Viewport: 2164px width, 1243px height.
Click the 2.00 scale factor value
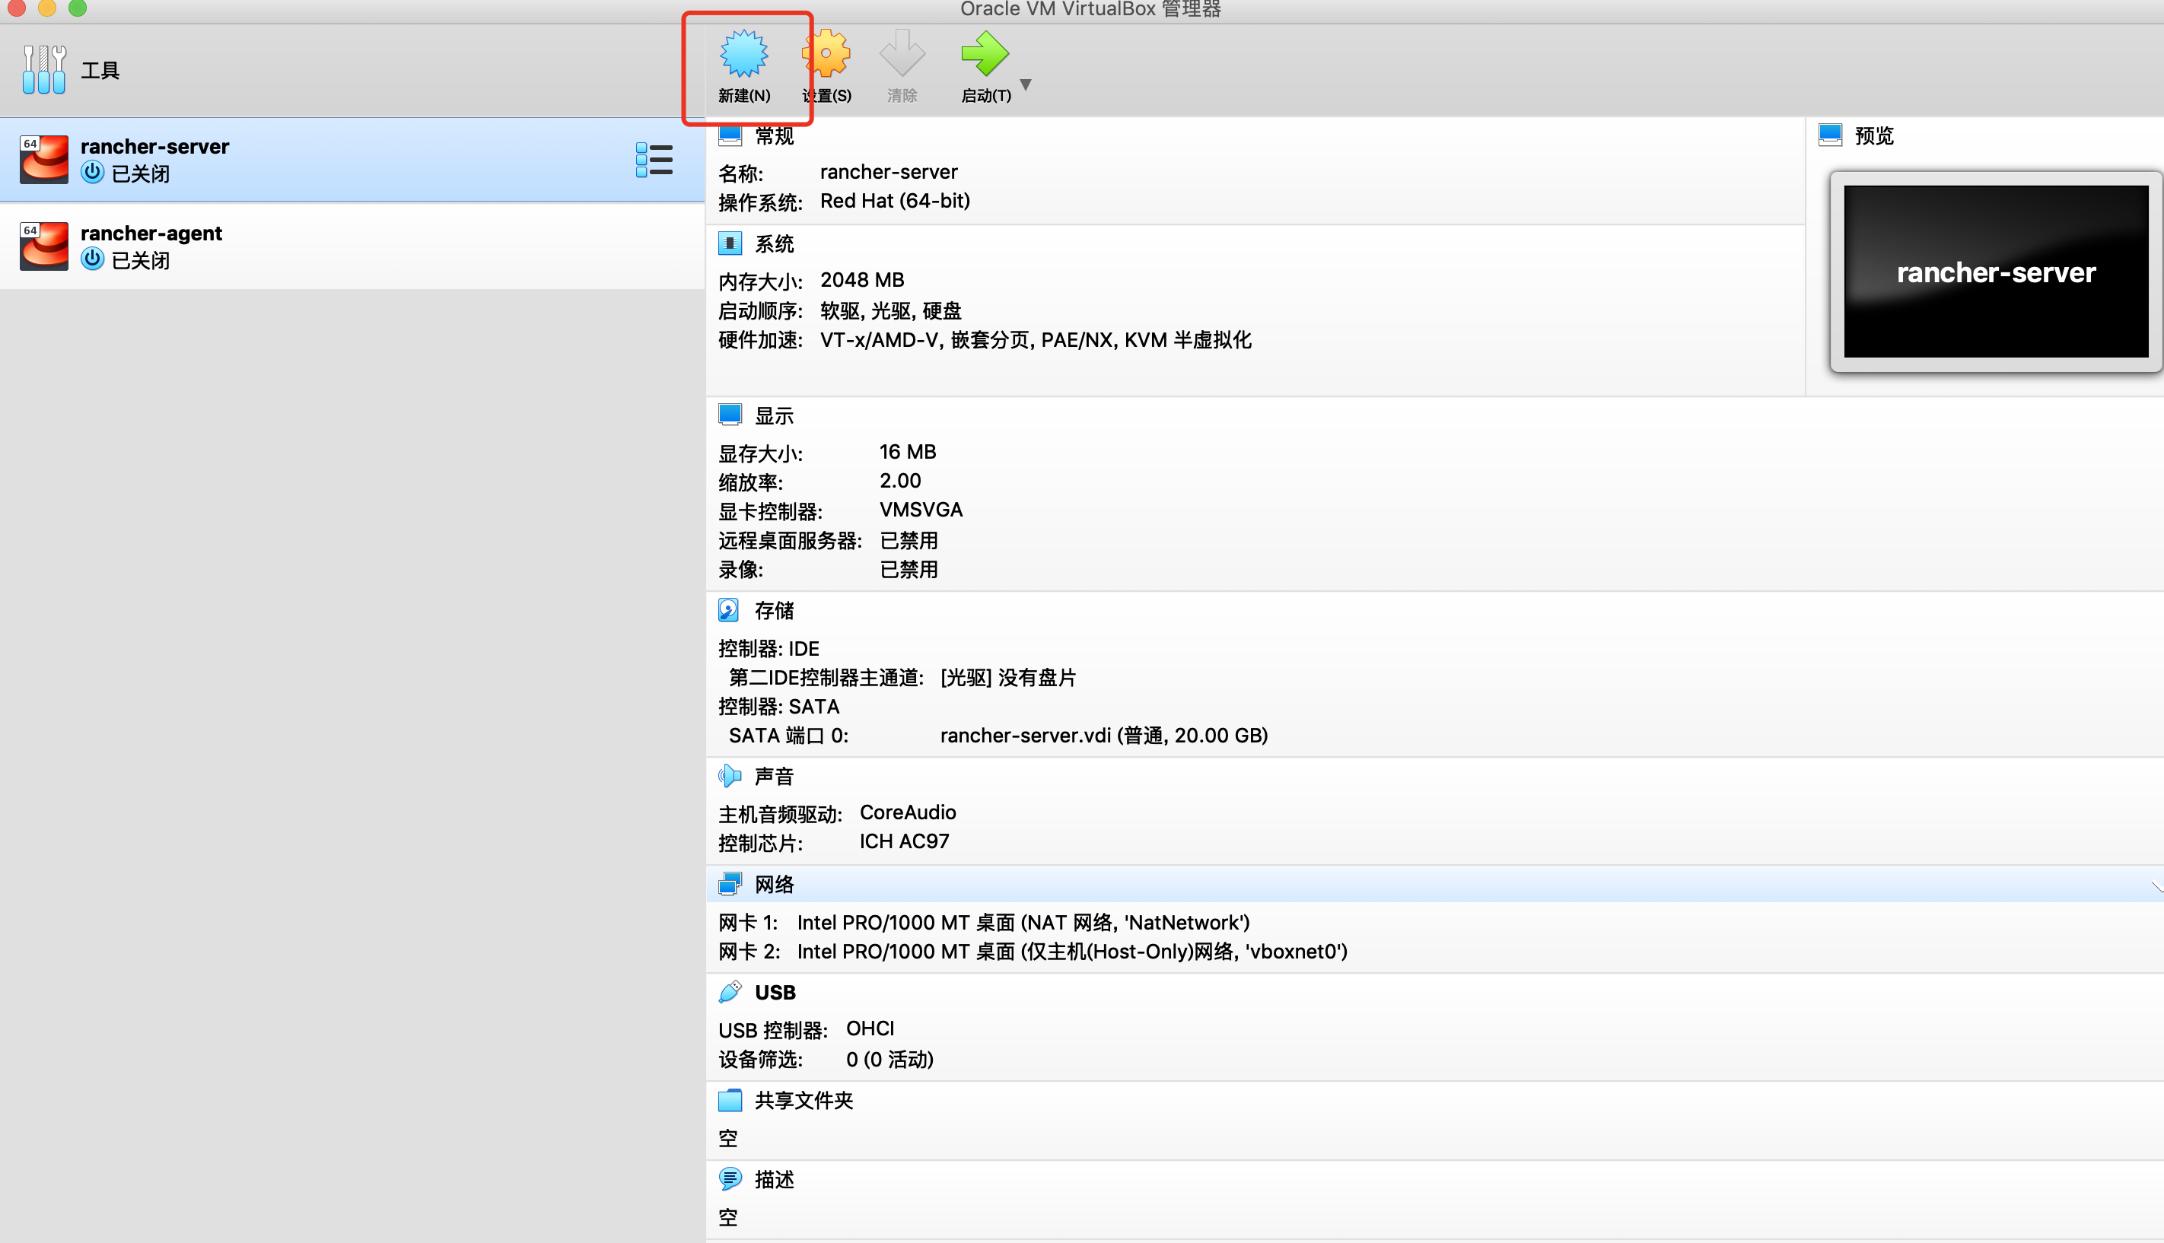click(899, 481)
